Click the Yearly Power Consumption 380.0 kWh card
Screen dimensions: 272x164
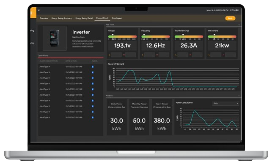[162, 117]
